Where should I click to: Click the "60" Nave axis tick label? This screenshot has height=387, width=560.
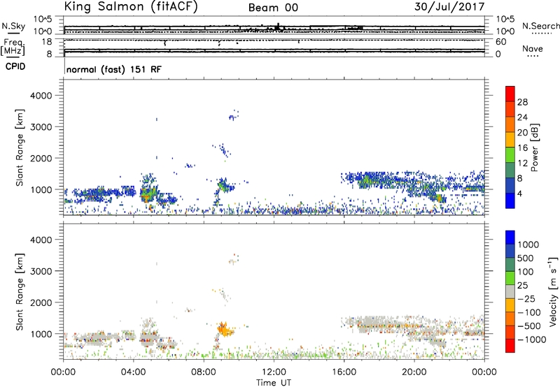500,42
